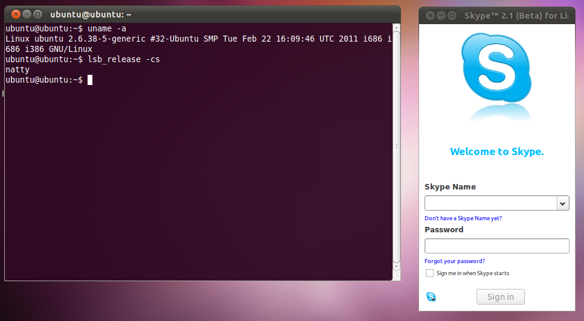Click the terminal scrollbar down arrow

click(396, 266)
